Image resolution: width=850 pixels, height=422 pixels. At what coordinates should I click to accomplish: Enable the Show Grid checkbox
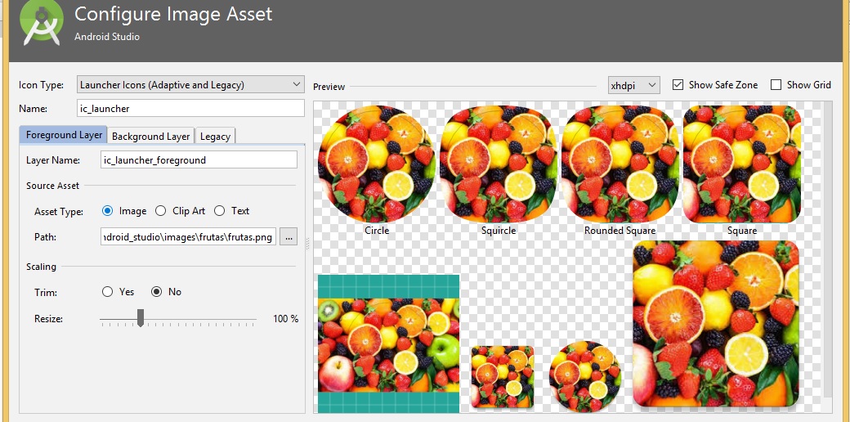click(x=776, y=85)
